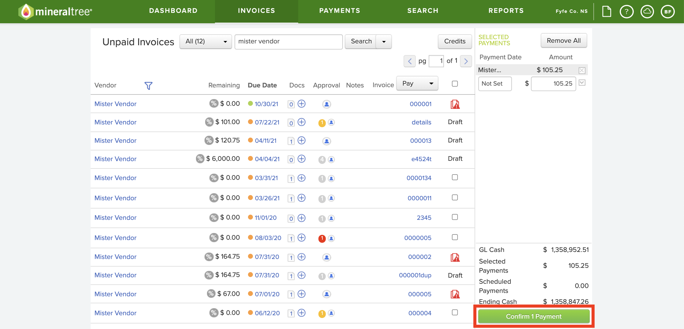Click the page number input field
Image resolution: width=684 pixels, height=329 pixels.
(436, 61)
